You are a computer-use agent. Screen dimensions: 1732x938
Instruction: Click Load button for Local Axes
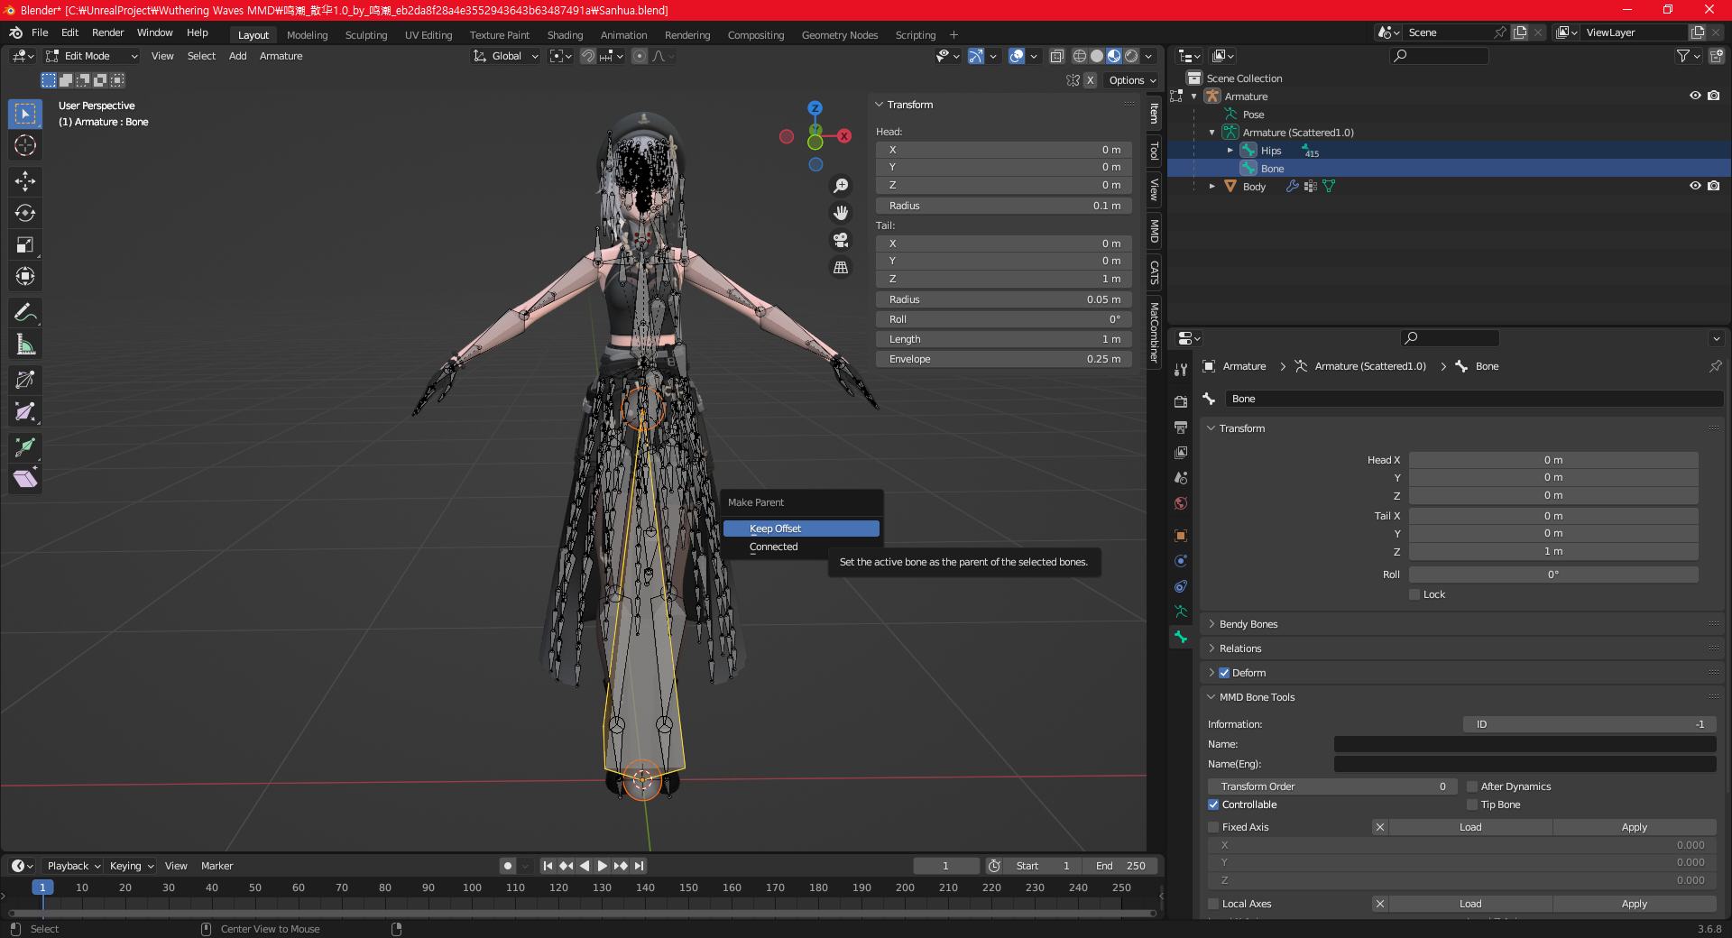coord(1469,904)
